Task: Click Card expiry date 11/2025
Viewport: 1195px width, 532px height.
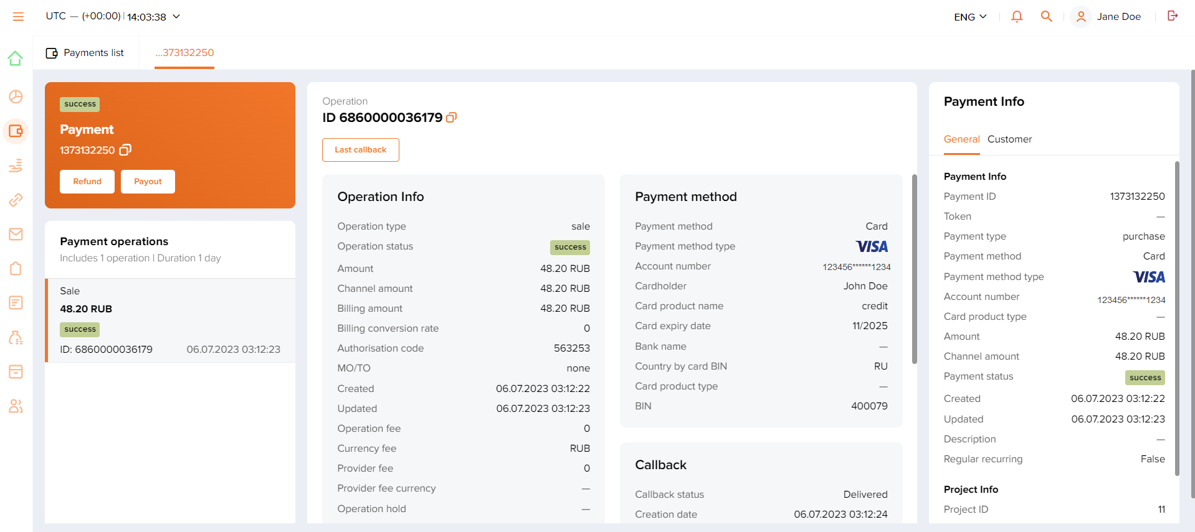Action: tap(870, 326)
